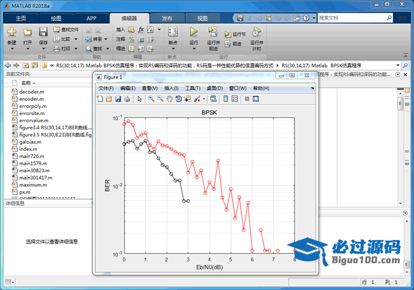Switch to the Plots (绘图) tab

(x=56, y=18)
